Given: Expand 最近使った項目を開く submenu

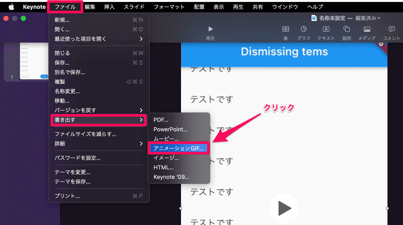Looking at the screenshot, I should pos(99,39).
